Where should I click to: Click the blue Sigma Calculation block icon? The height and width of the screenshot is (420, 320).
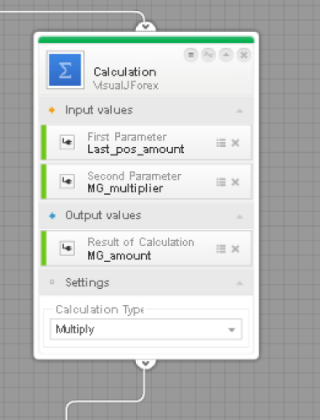click(65, 70)
